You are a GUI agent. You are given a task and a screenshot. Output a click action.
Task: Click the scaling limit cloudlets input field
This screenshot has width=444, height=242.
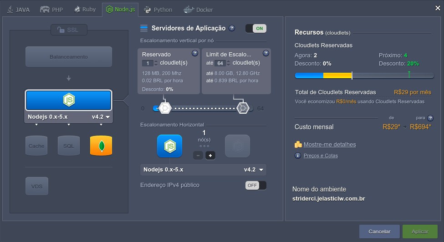pyautogui.click(x=220, y=63)
